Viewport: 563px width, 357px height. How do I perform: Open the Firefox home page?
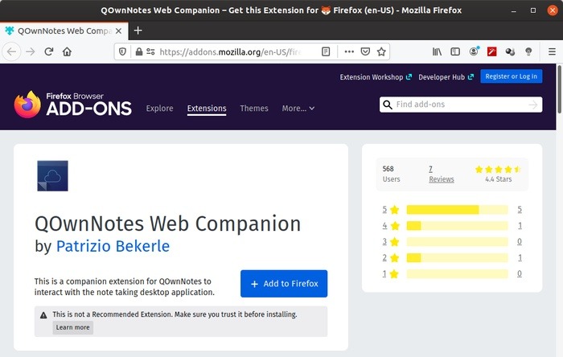(x=67, y=51)
